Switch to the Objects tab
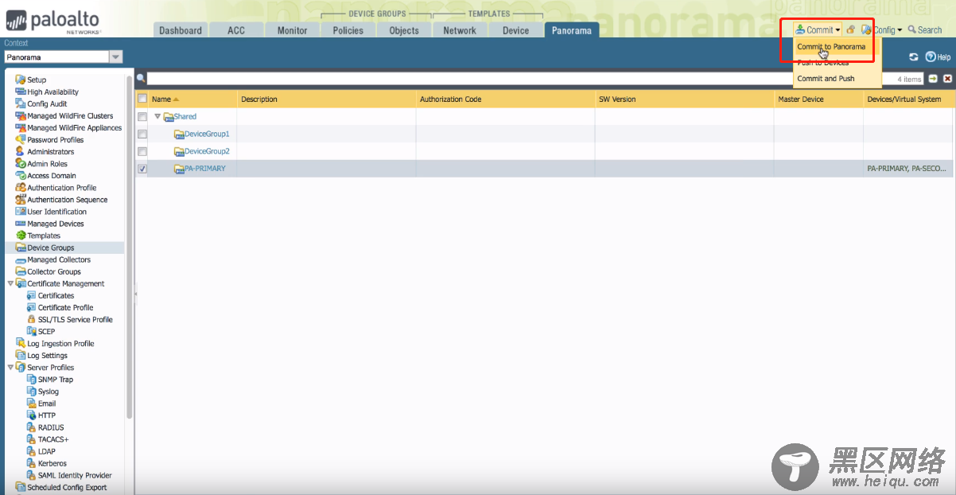Image resolution: width=956 pixels, height=495 pixels. pos(404,30)
